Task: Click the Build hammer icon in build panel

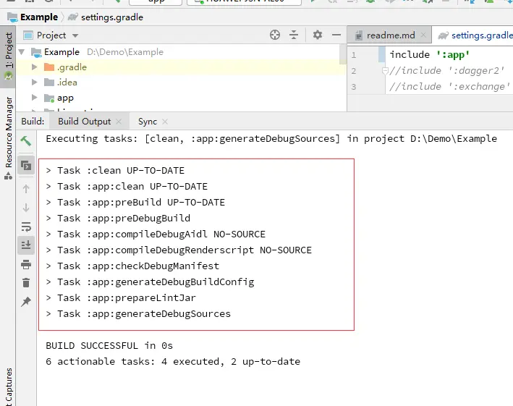Action: (26, 141)
